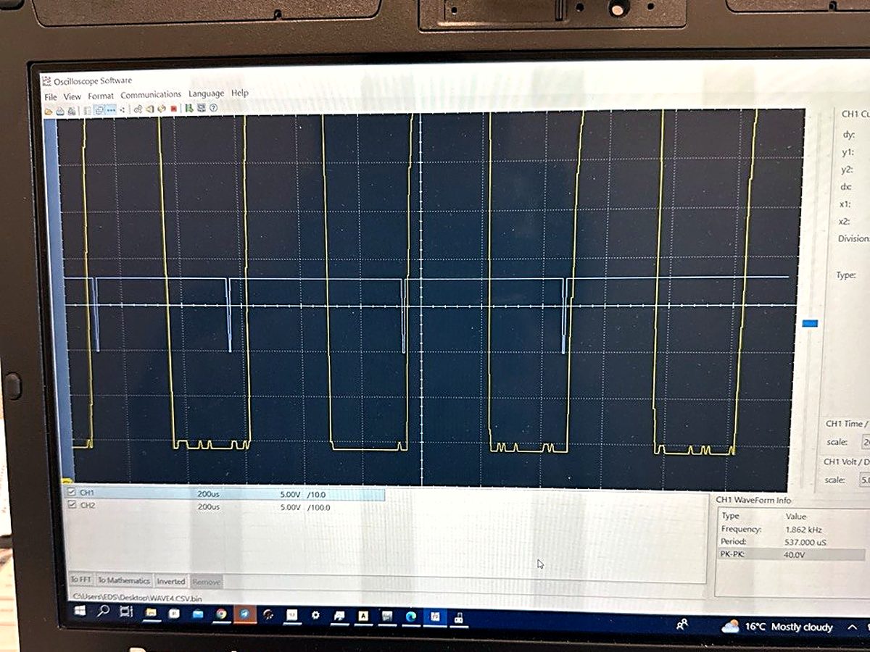Screen dimensions: 870x652
Task: Click the To FFT button
Action: click(80, 580)
